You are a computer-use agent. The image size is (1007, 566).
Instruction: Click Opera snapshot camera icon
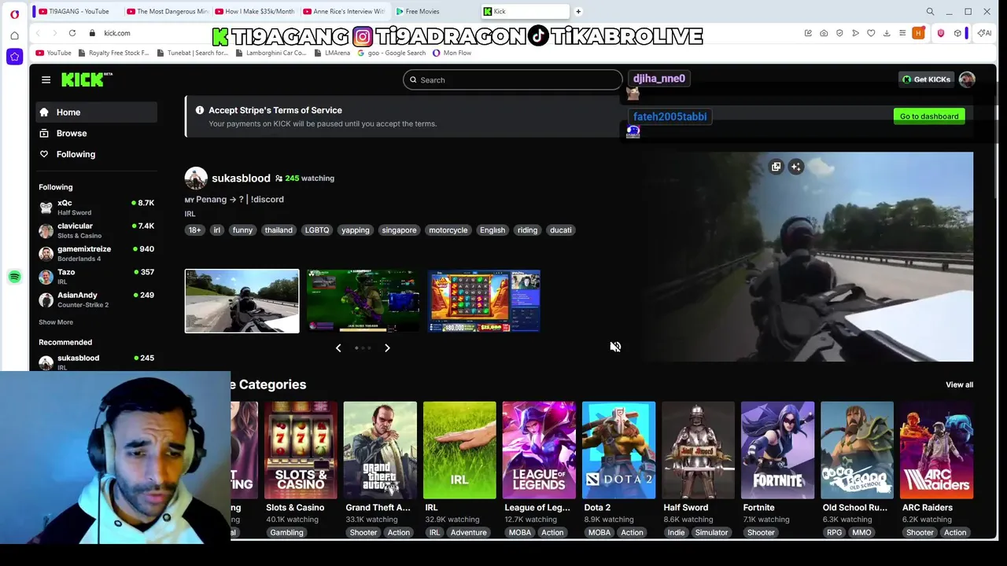point(824,33)
